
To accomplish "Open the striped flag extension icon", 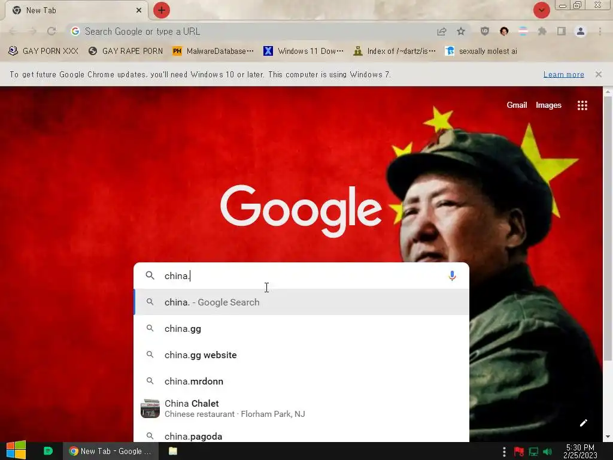I will click(523, 31).
